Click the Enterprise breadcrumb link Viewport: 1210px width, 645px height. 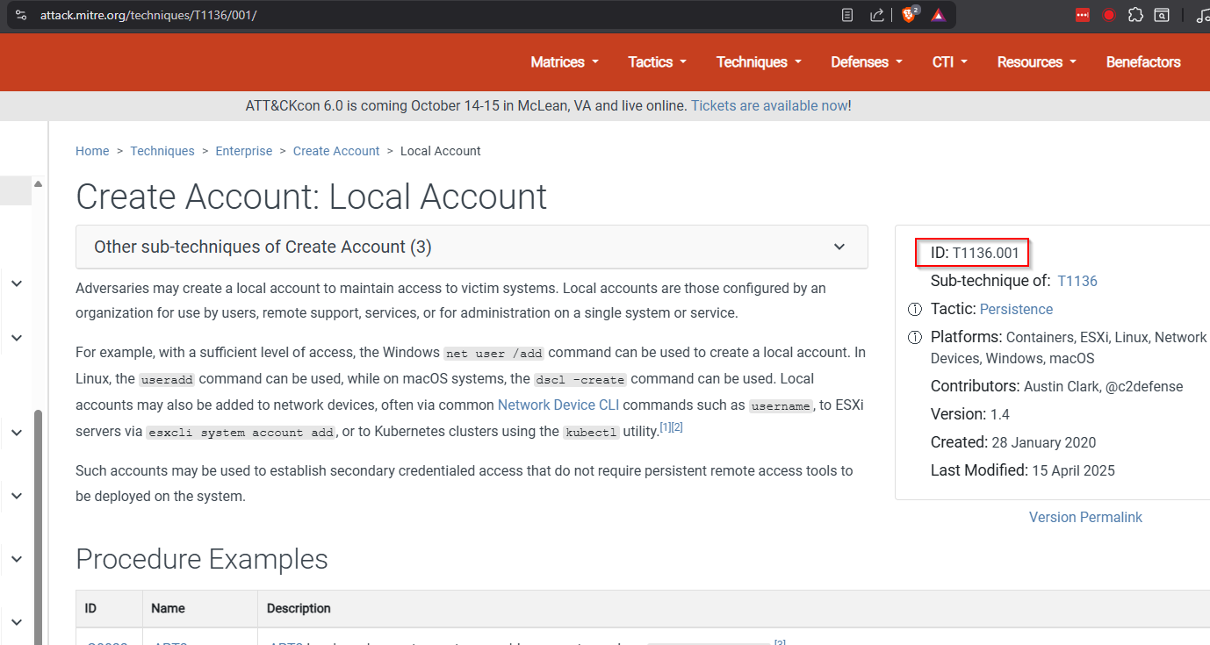[244, 151]
